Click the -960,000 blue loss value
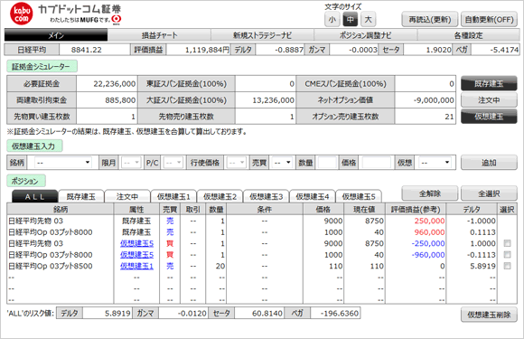This screenshot has height=339, width=524. pyautogui.click(x=428, y=255)
